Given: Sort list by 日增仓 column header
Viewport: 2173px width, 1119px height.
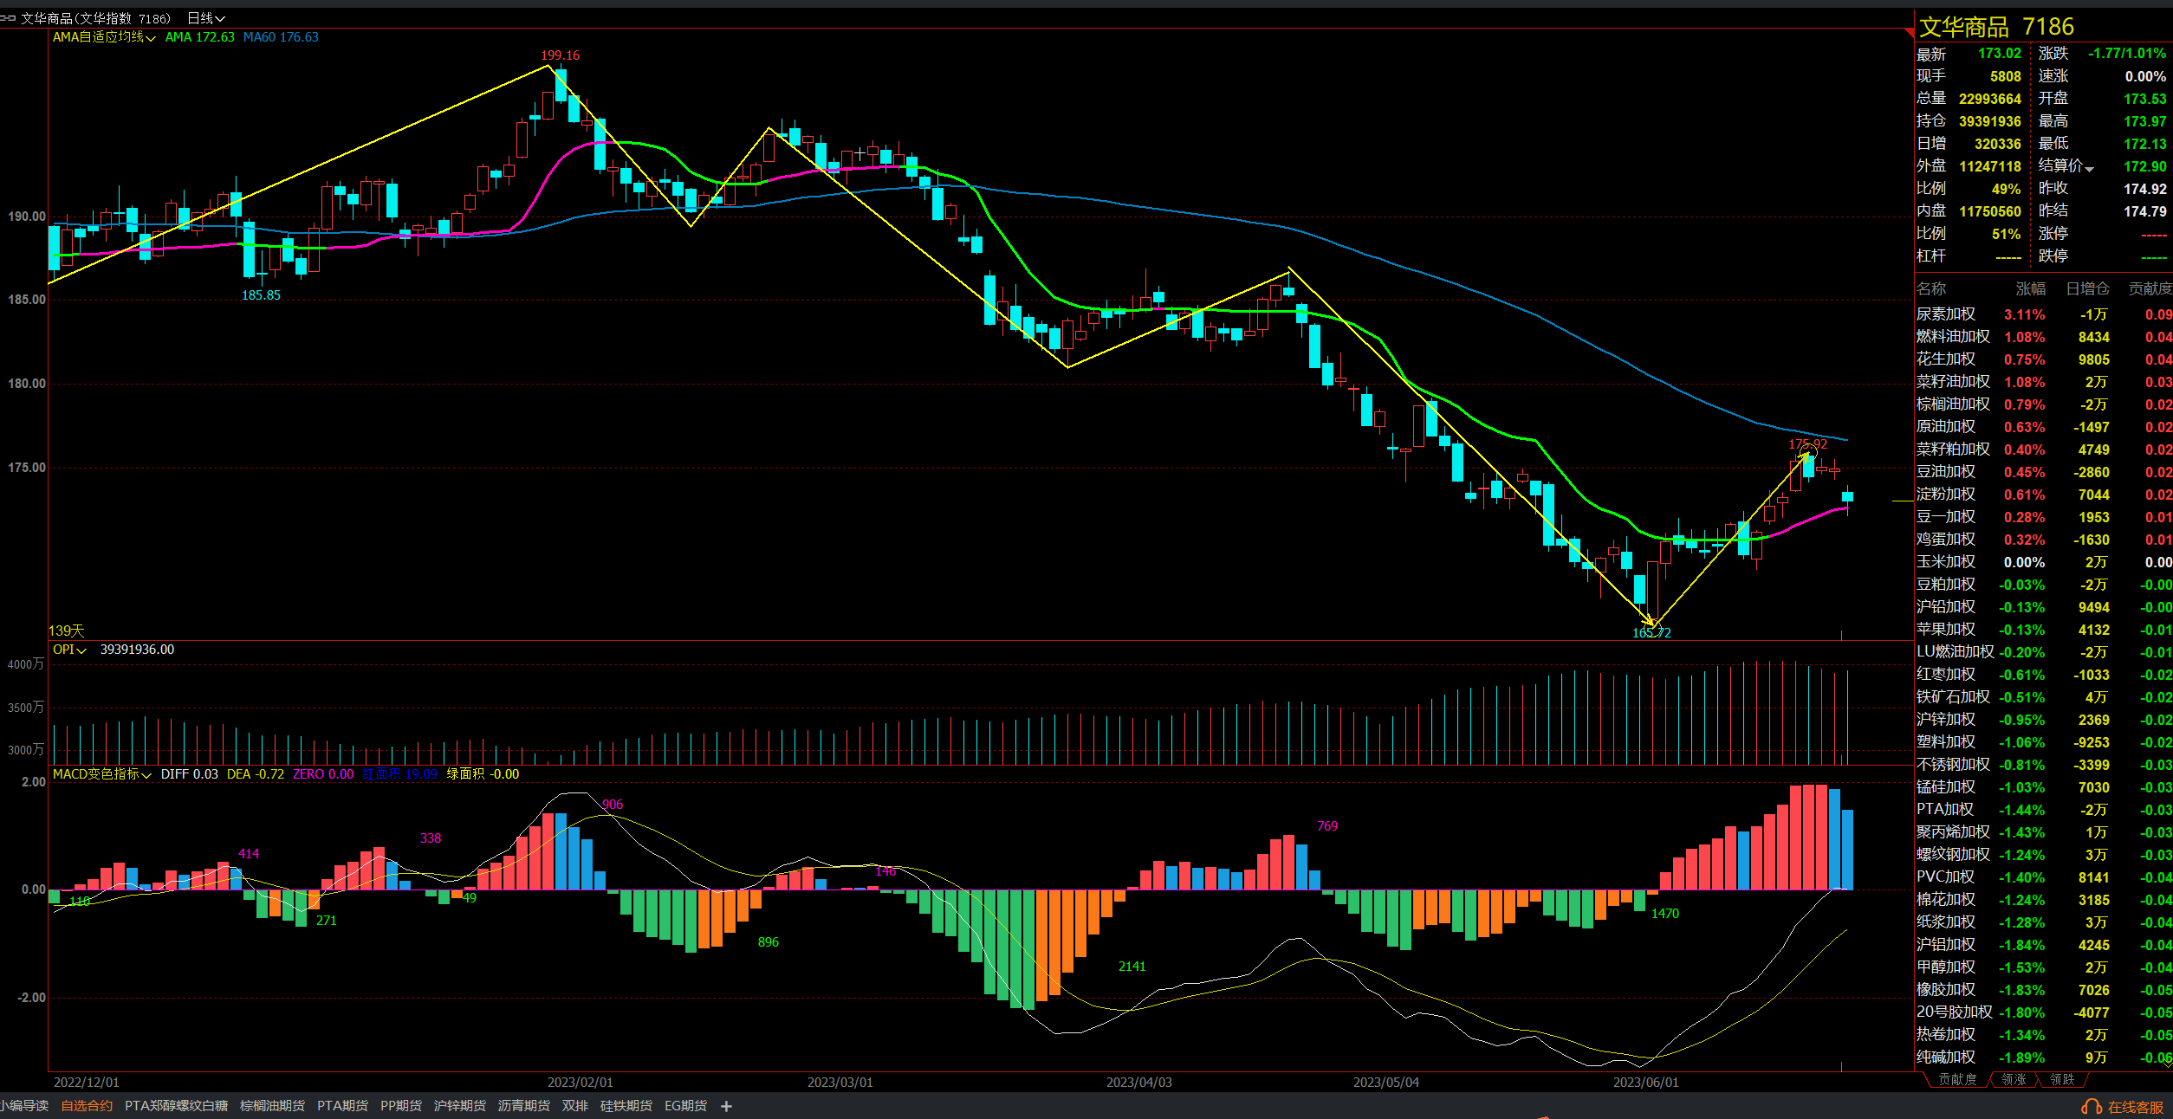Looking at the screenshot, I should point(2087,288).
